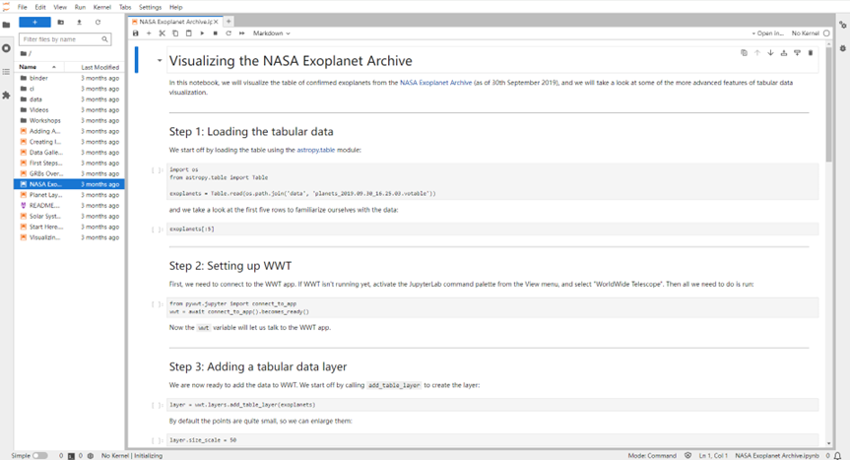
Task: Click the root folder breadcrumb icon
Action: (24, 53)
